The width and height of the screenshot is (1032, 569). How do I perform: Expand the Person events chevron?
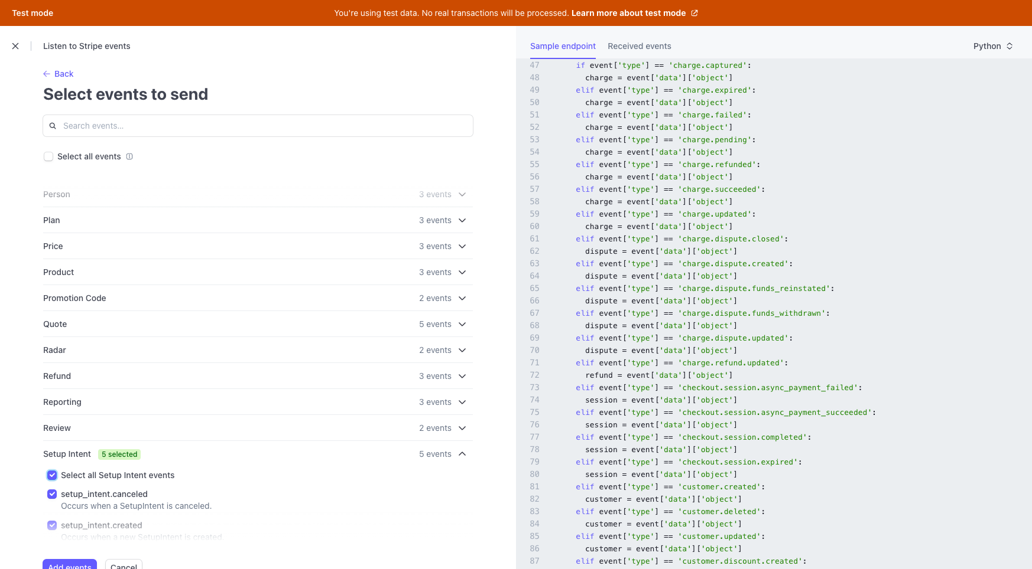coord(462,194)
